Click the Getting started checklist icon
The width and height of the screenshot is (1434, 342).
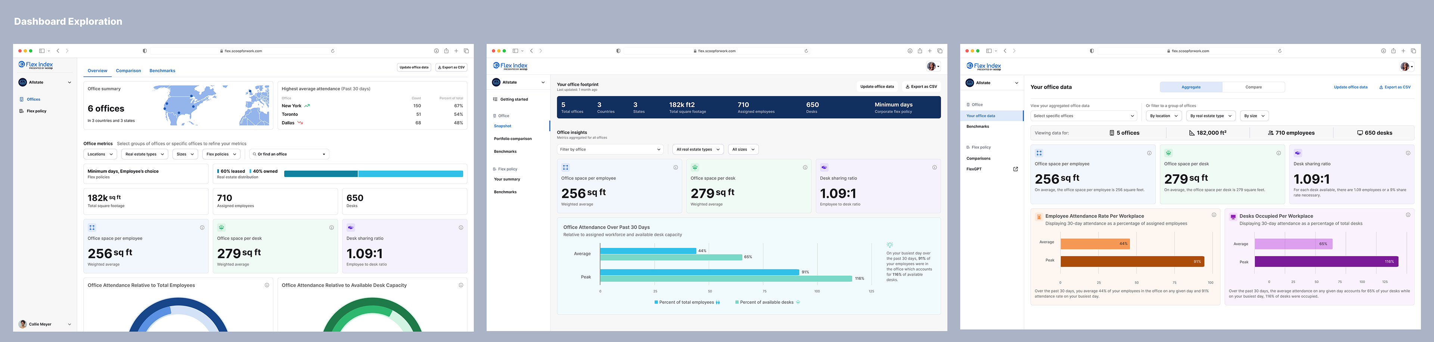pyautogui.click(x=495, y=99)
